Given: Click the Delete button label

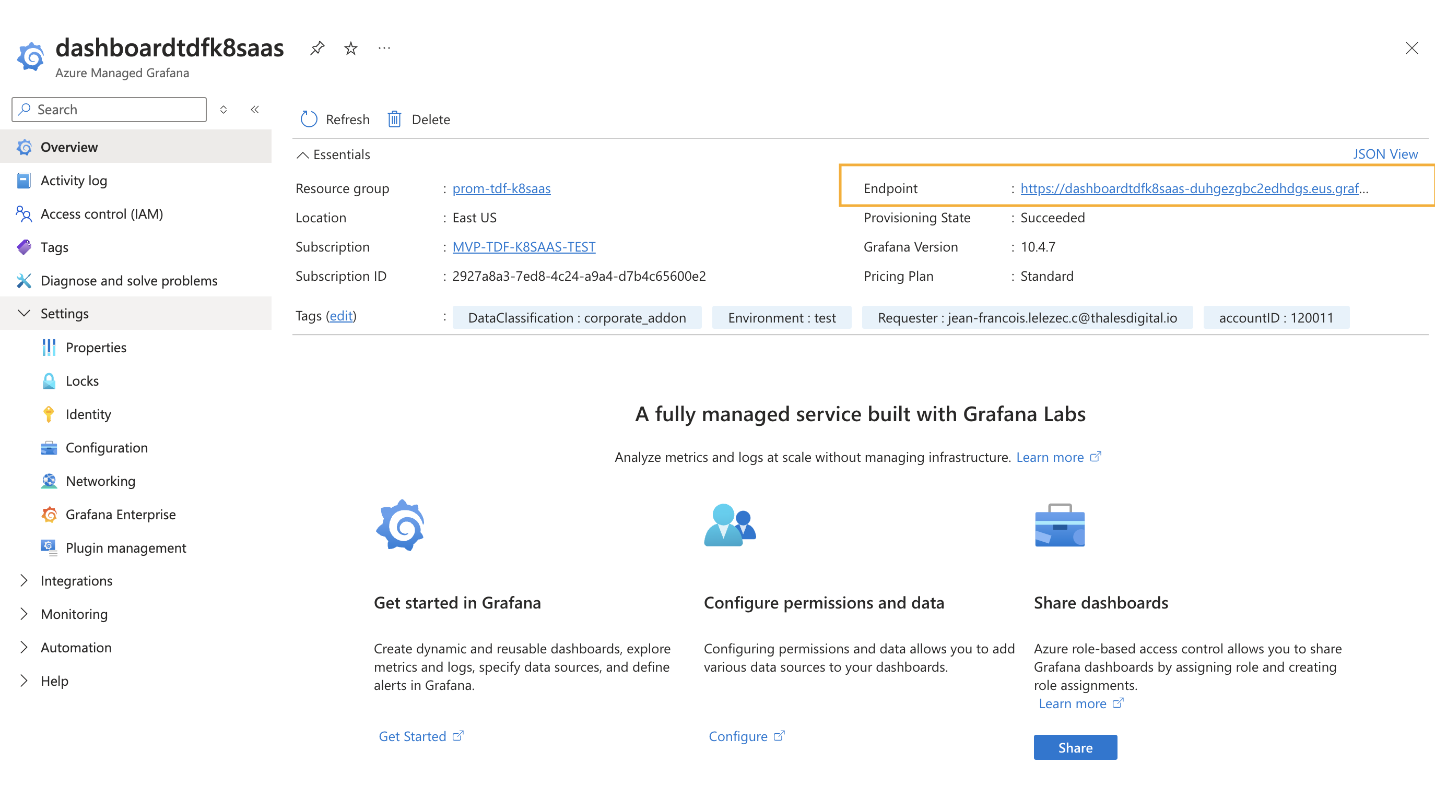Looking at the screenshot, I should click(431, 119).
